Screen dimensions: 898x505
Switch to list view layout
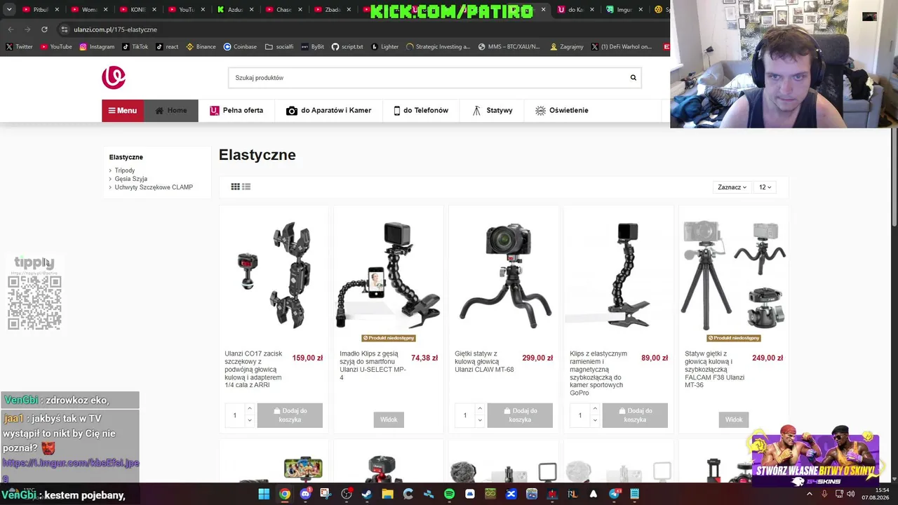pos(246,187)
